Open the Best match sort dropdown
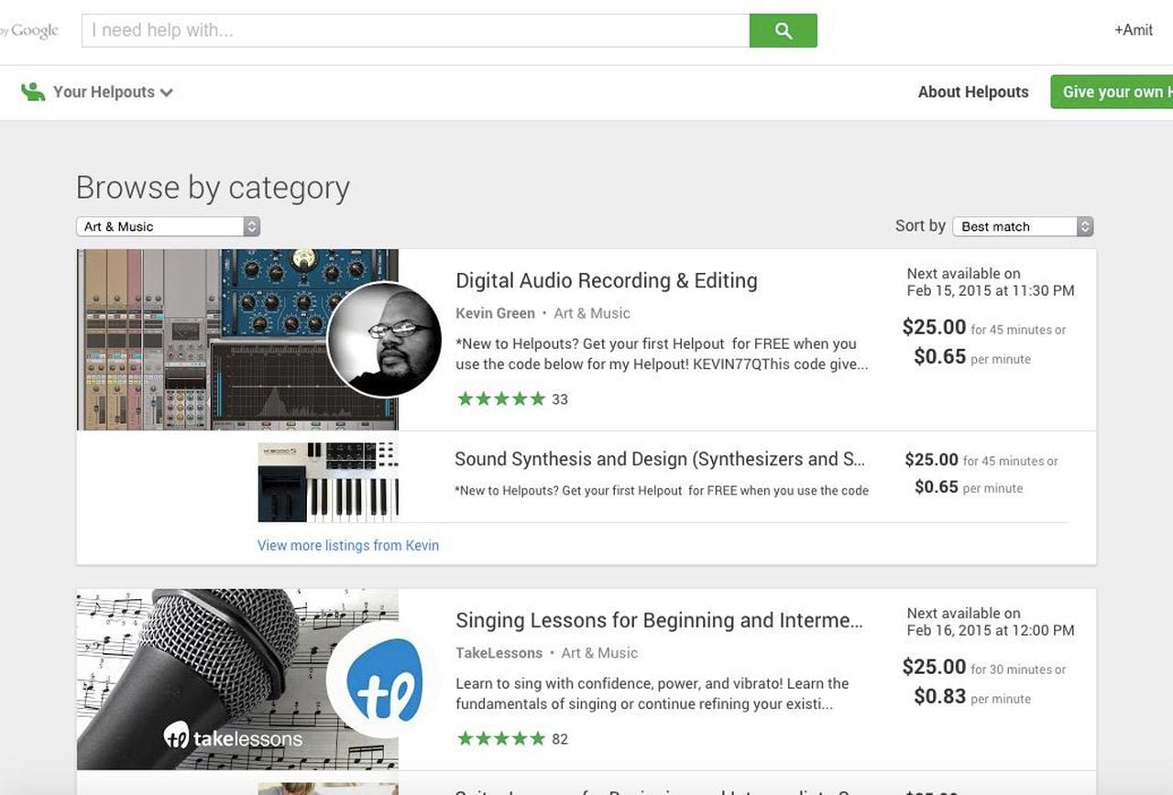 pos(1023,226)
